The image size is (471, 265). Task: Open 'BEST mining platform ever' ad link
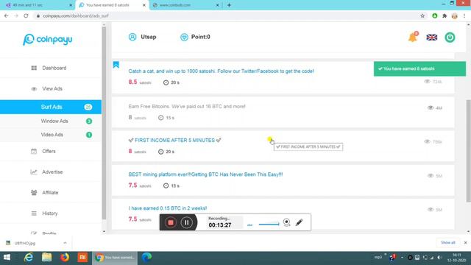point(205,174)
